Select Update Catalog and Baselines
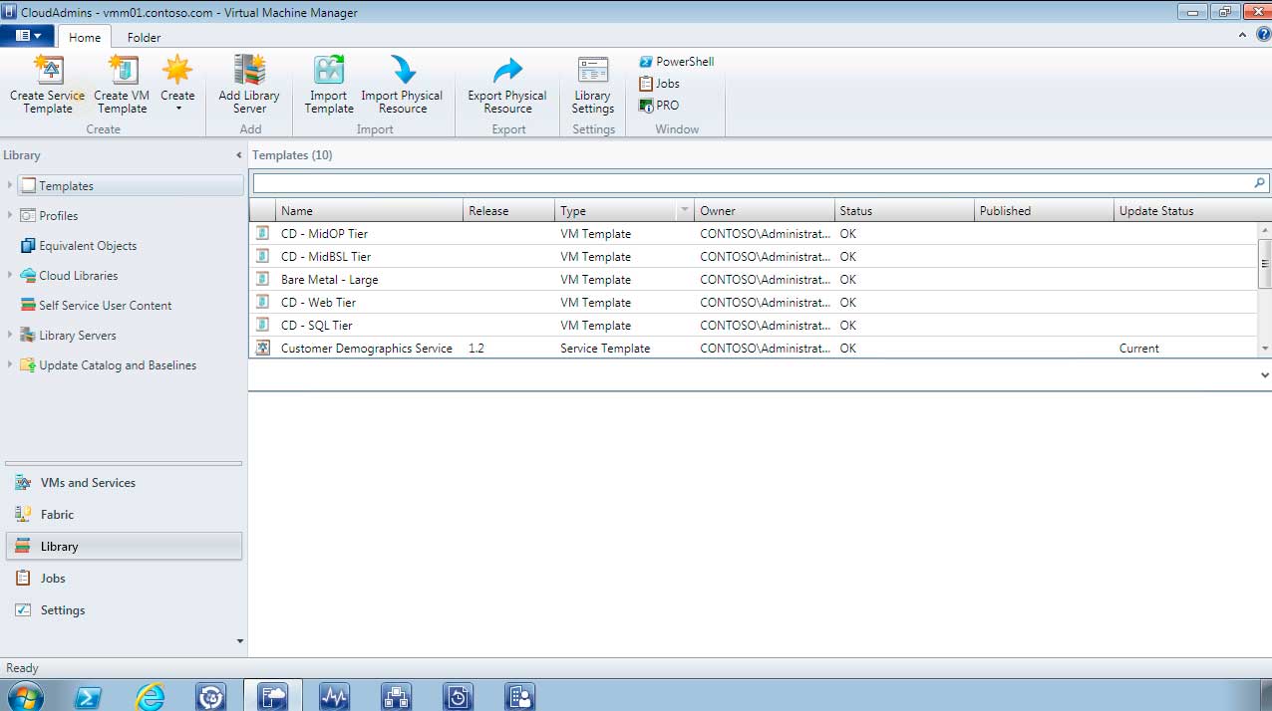Screen dimensions: 1272x711 point(108,365)
